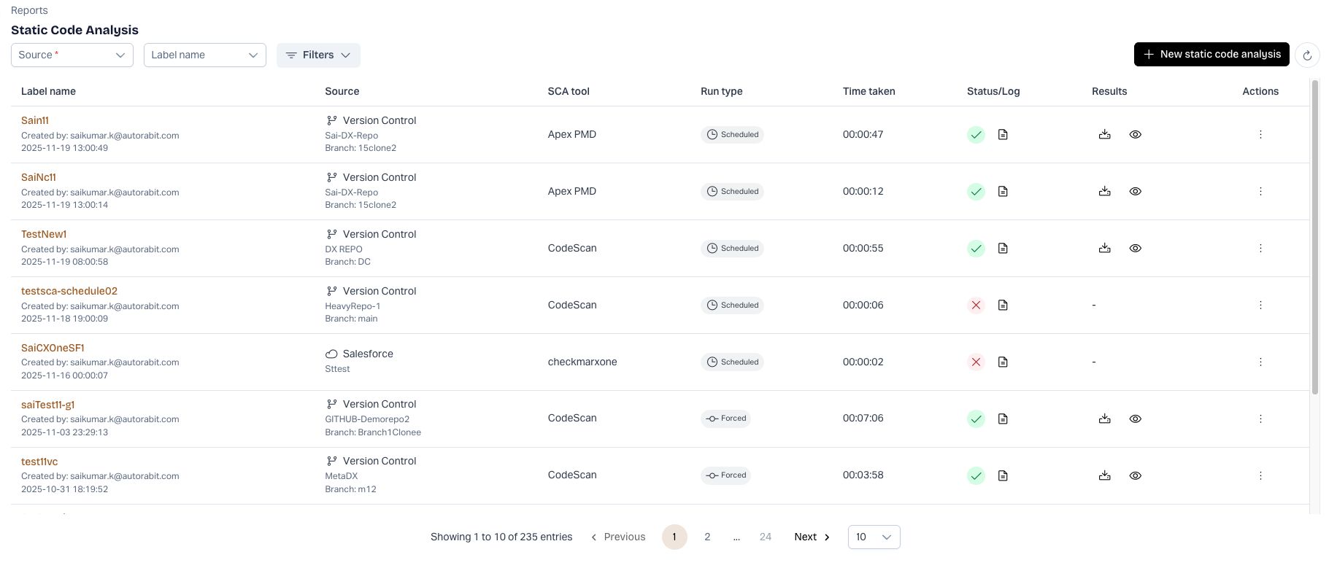This screenshot has width=1329, height=568.
Task: Open the actions menu for the TestNew1 row
Action: [1260, 249]
